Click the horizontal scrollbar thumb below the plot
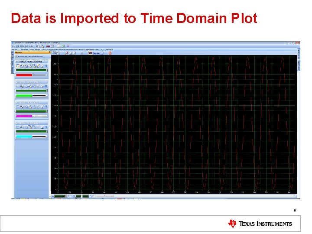Image resolution: width=312 pixels, height=234 pixels. point(104,196)
